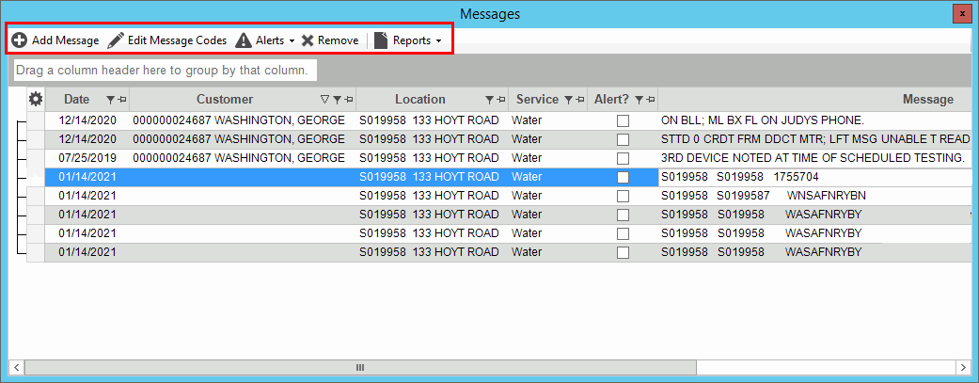Click the first 12/14/2020 date cell

pos(87,120)
